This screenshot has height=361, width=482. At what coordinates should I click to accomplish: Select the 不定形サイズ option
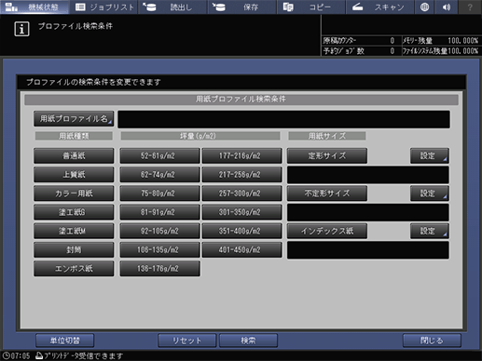pyautogui.click(x=327, y=194)
